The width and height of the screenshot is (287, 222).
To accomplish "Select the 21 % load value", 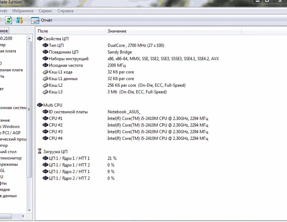I will tap(112, 158).
